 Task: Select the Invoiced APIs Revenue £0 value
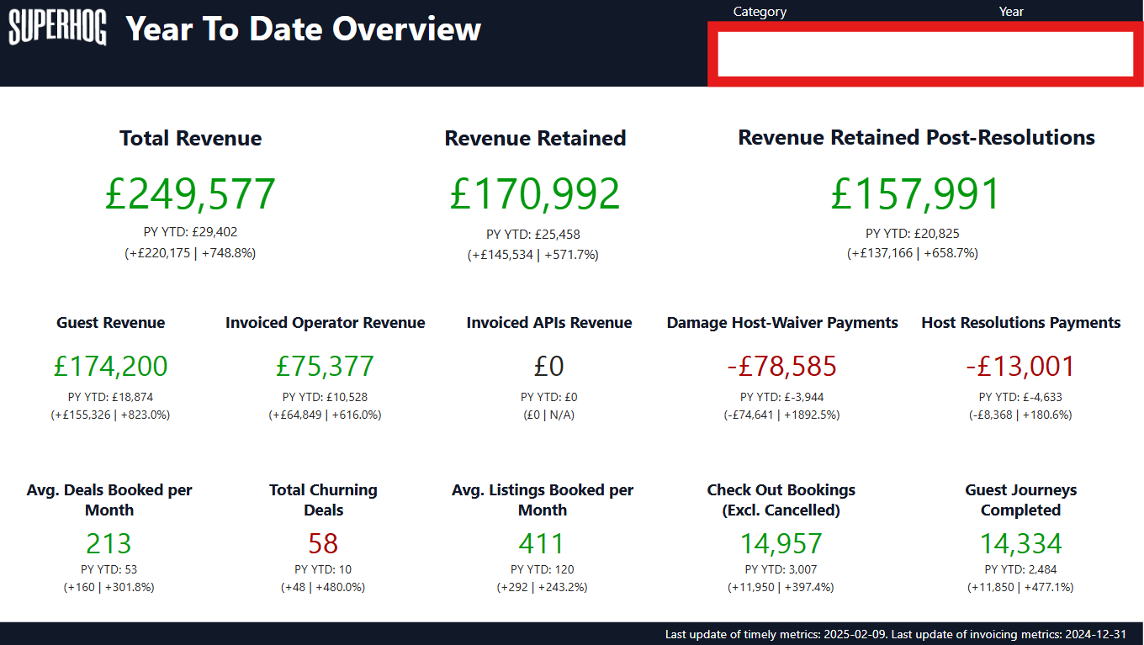[548, 367]
